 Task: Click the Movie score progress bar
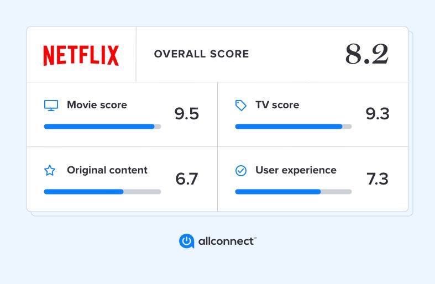[x=102, y=127]
